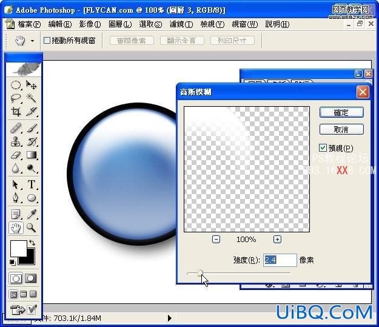Viewport: 379px width, 327px height.
Task: Open the 檢視(V) menu
Action: click(x=212, y=24)
